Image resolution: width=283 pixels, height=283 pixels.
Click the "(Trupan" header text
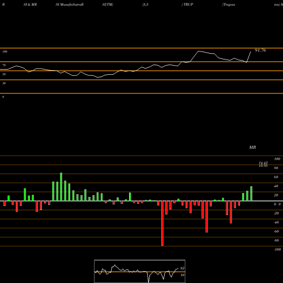coord(229,5)
